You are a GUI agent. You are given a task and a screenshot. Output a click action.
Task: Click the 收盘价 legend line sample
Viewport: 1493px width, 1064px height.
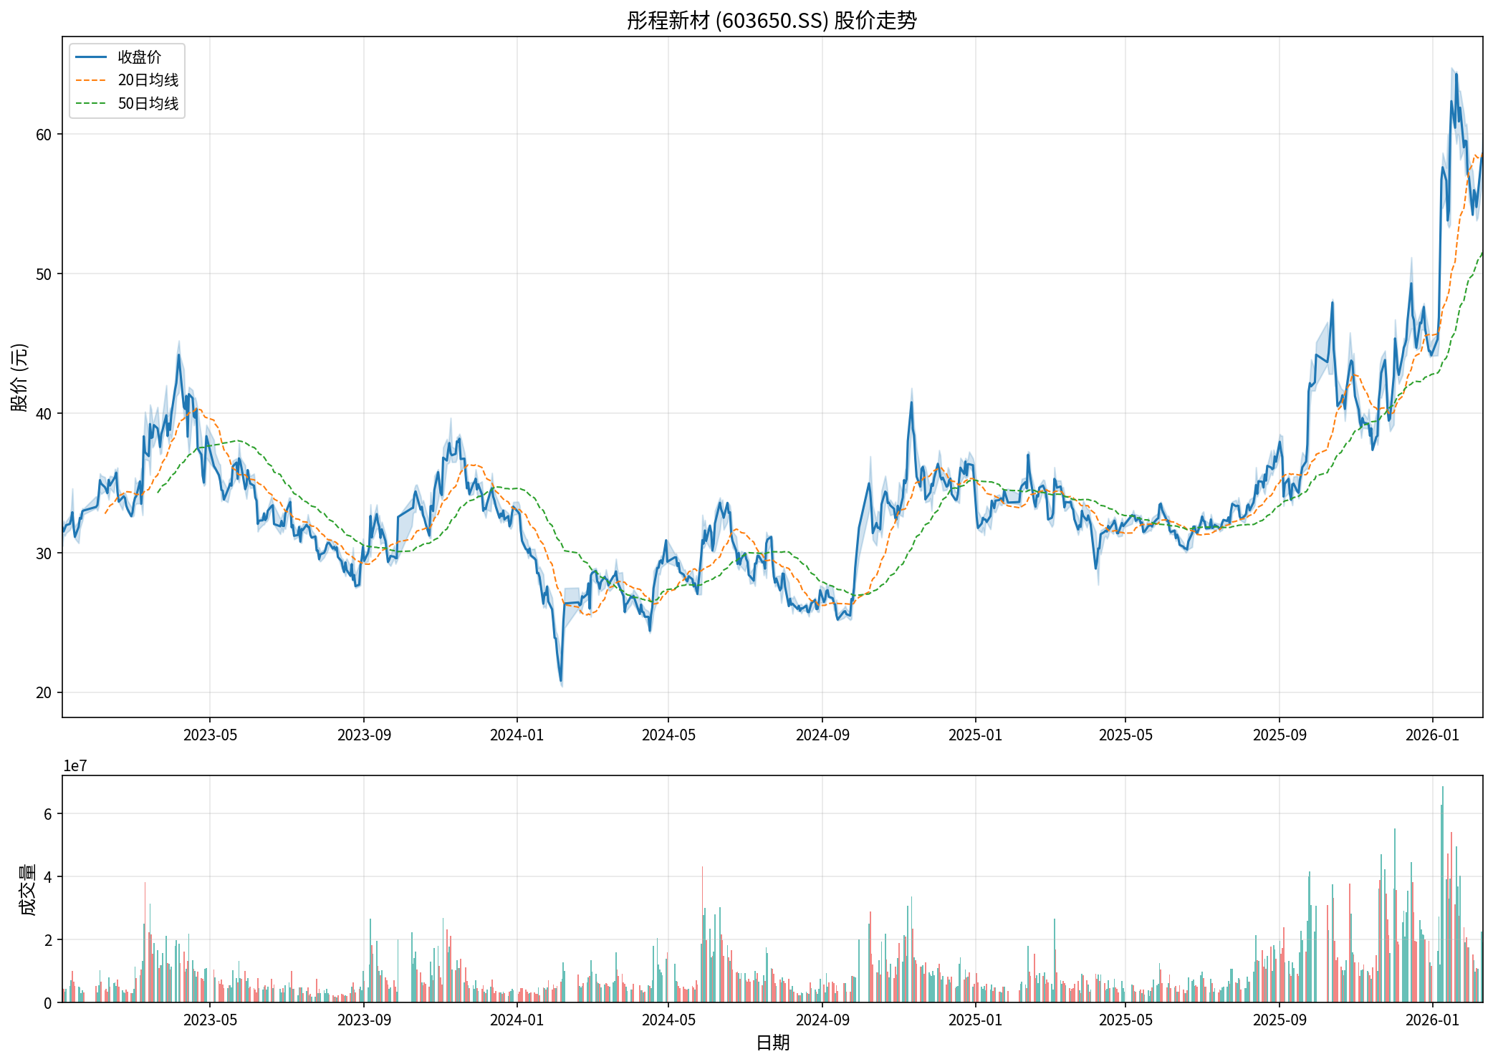pyautogui.click(x=91, y=57)
